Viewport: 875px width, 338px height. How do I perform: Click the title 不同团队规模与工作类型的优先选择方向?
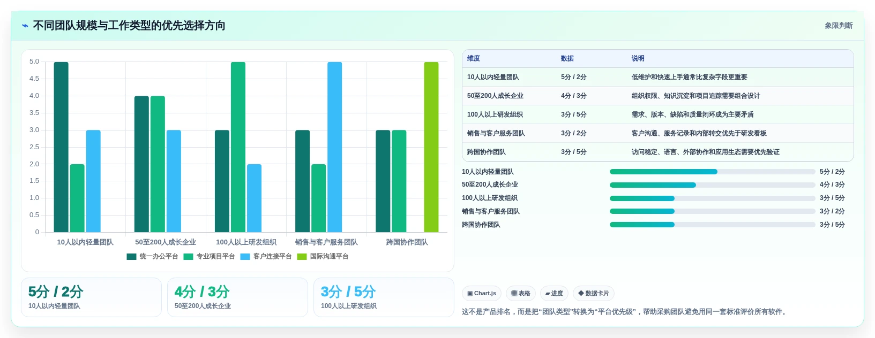pyautogui.click(x=129, y=26)
